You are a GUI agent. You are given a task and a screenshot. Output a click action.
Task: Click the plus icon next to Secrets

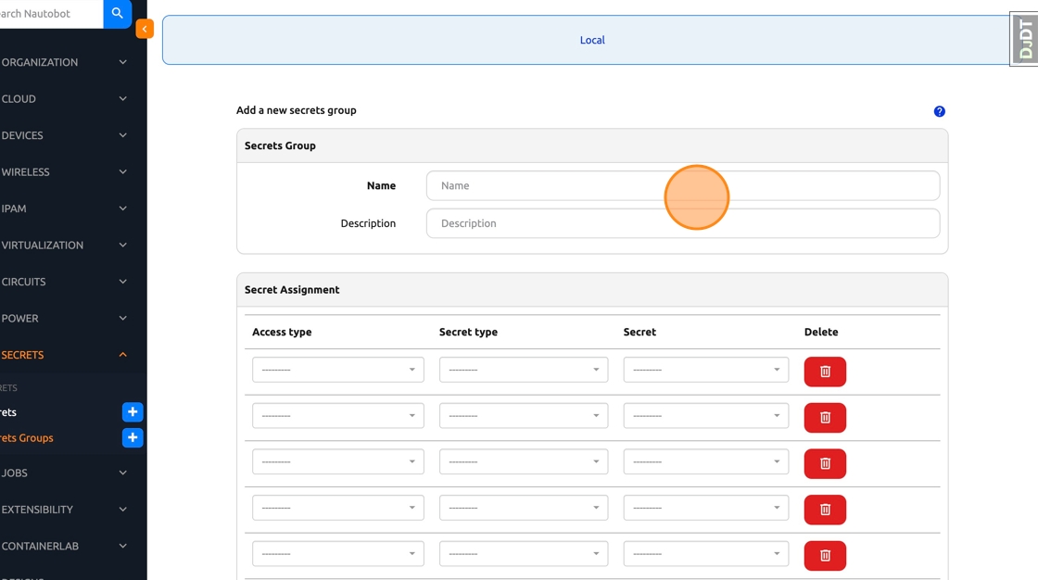(x=133, y=412)
